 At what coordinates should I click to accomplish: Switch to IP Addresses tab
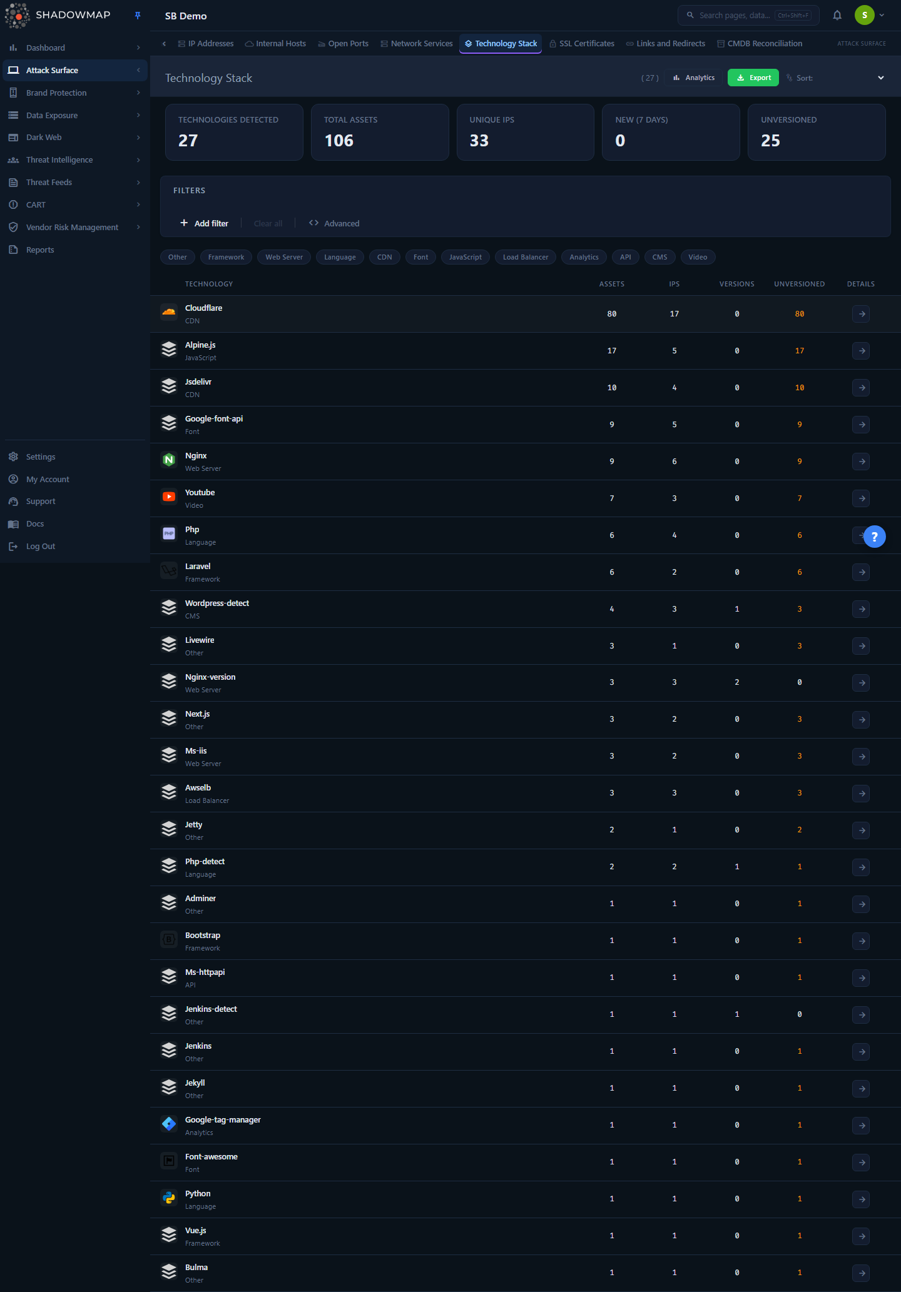(206, 44)
